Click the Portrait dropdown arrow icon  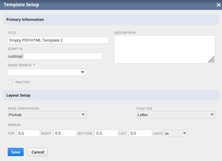[x=83, y=115]
